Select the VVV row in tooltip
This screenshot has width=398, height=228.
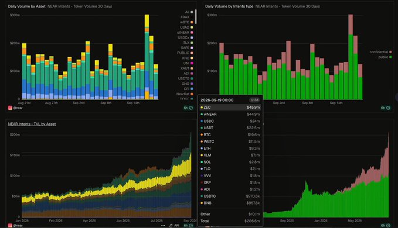(x=230, y=175)
